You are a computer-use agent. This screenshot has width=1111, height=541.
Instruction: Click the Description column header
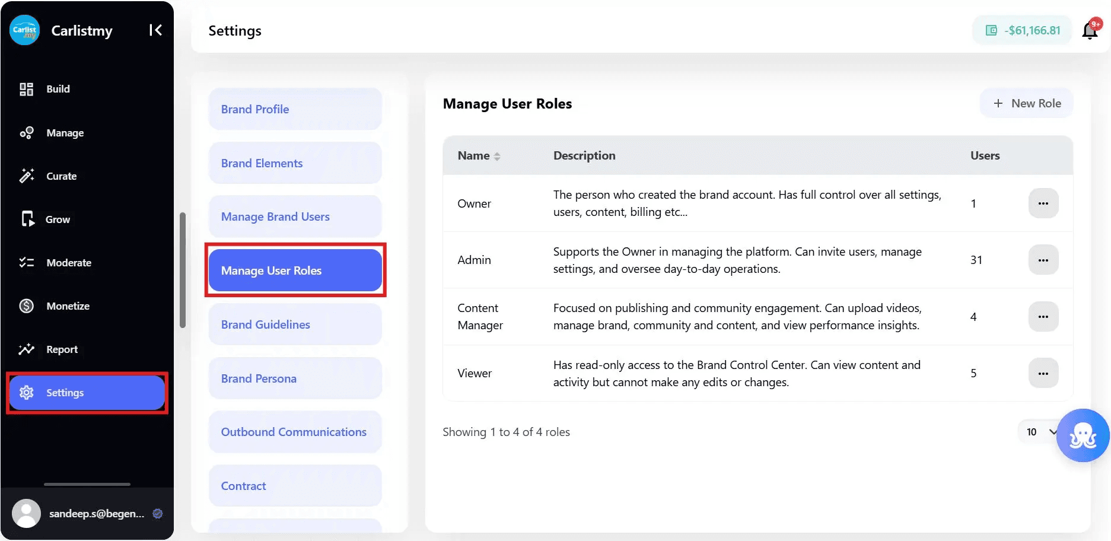(584, 155)
